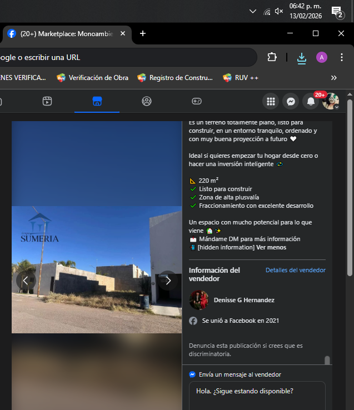Show Chrome downloads
Image resolution: width=354 pixels, height=410 pixels.
tap(302, 58)
